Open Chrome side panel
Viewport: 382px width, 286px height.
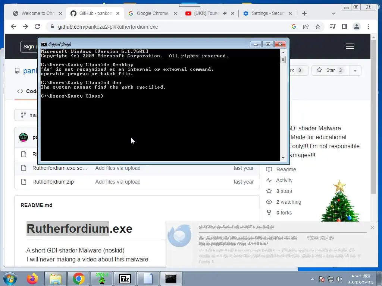(x=344, y=26)
